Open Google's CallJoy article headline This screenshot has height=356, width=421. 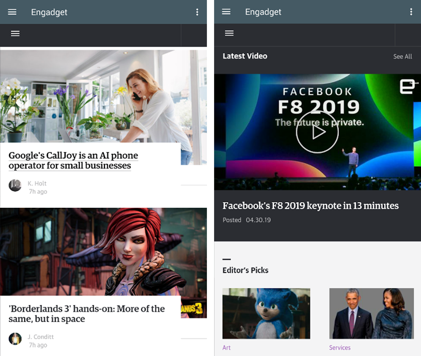coord(73,160)
